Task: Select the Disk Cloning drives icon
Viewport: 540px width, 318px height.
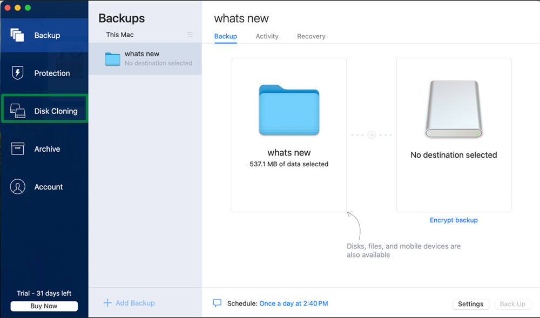Action: (17, 111)
